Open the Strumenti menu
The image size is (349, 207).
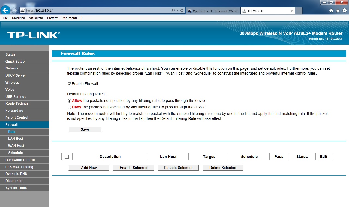pos(70,18)
